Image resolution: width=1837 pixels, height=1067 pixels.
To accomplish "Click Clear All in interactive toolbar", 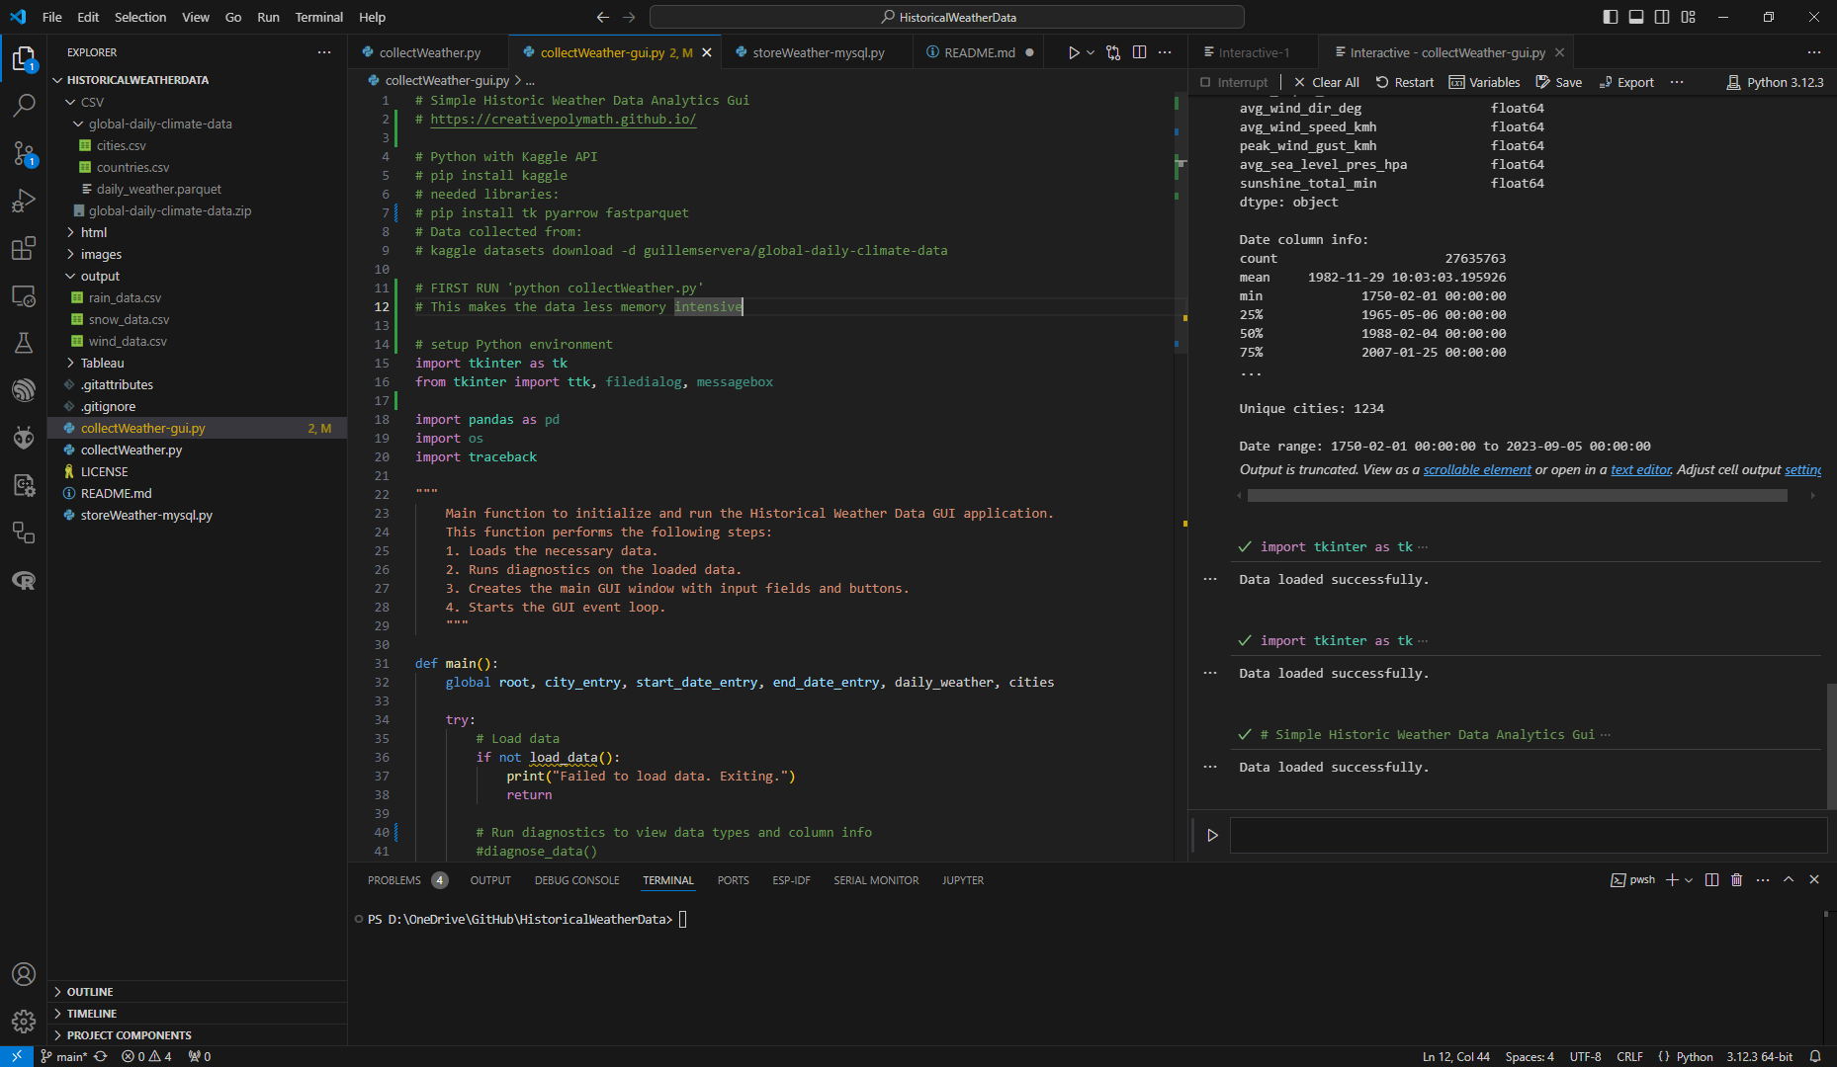I will pos(1326,82).
